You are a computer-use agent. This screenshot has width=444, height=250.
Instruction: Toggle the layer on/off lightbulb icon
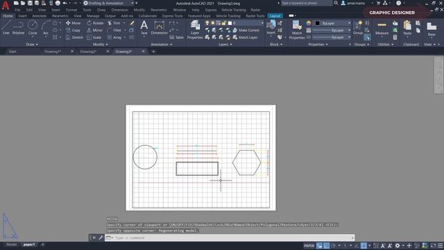pyautogui.click(x=207, y=23)
